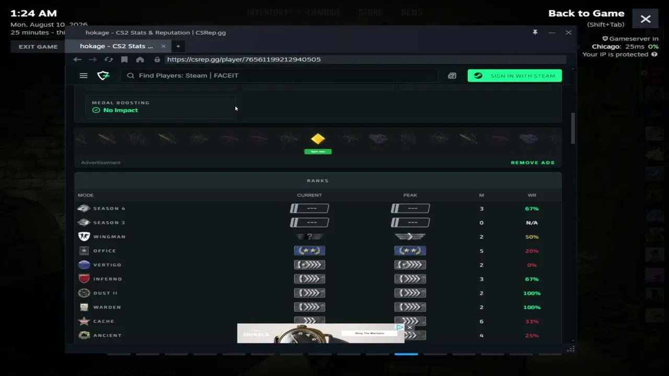The width and height of the screenshot is (669, 376).
Task: Click Back to Game
Action: click(x=586, y=14)
